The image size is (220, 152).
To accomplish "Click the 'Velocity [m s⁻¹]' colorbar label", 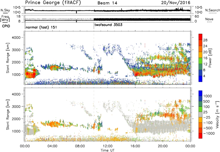I will [217, 114].
